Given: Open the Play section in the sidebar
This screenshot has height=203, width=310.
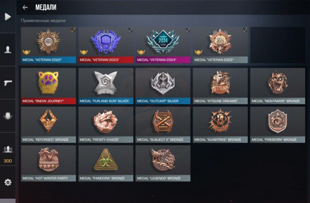Looking at the screenshot, I should [8, 16].
